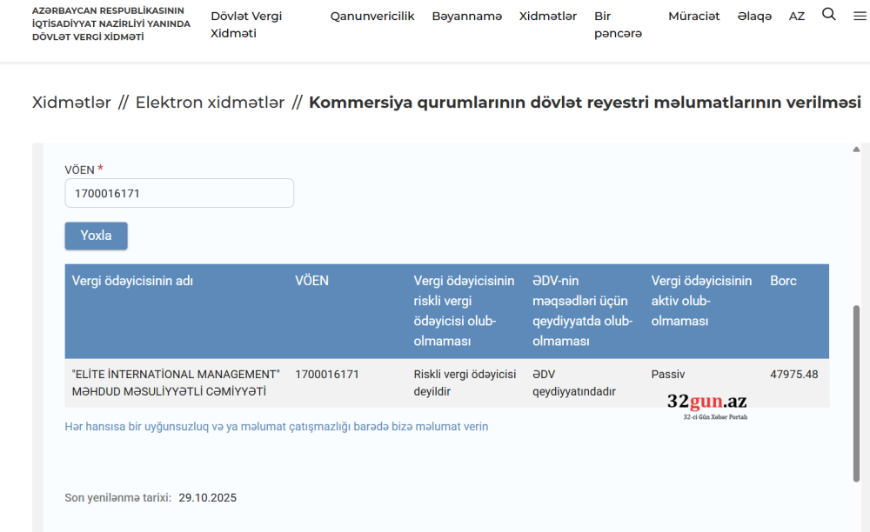The width and height of the screenshot is (870, 532).
Task: Click the VÖEN input field
Action: (179, 193)
